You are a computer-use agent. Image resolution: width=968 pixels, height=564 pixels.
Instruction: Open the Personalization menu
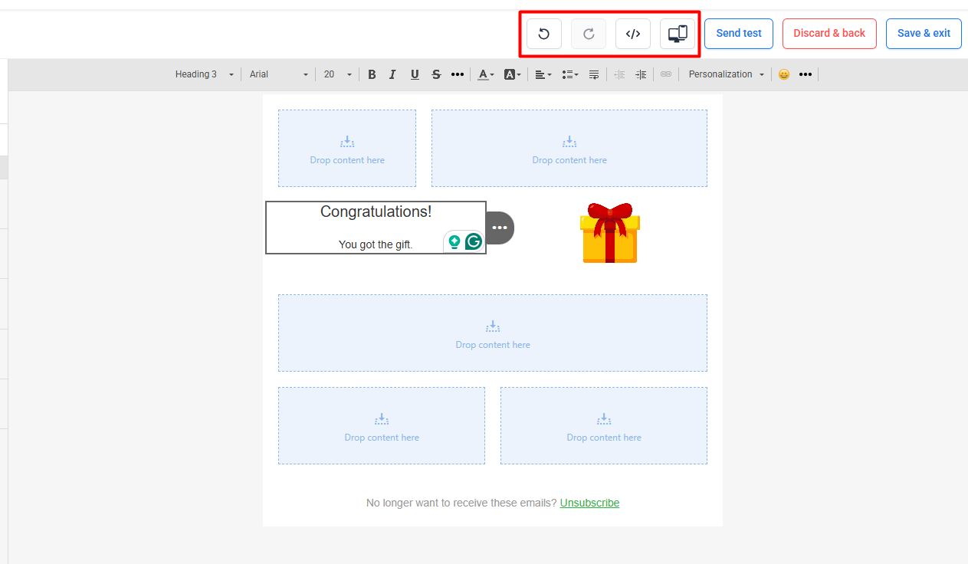point(726,74)
